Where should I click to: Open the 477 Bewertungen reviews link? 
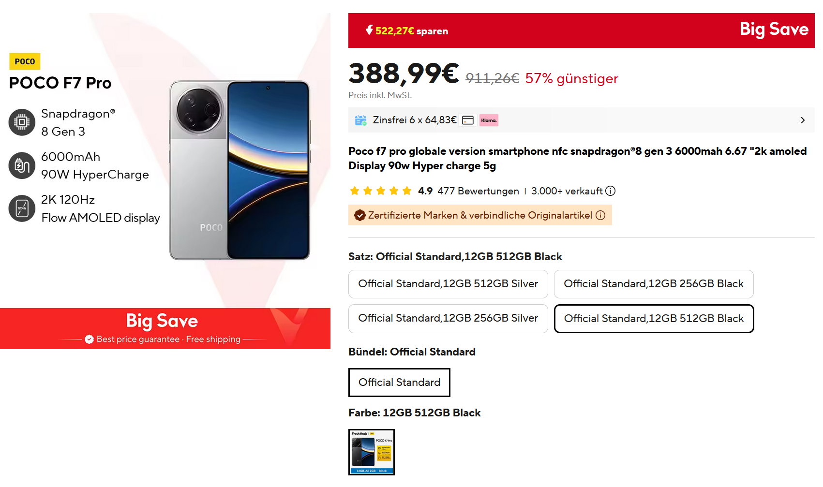click(x=478, y=191)
